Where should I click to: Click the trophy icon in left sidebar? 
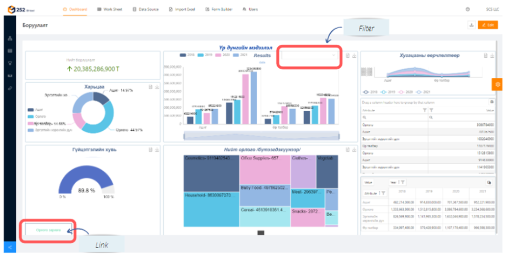(x=10, y=63)
